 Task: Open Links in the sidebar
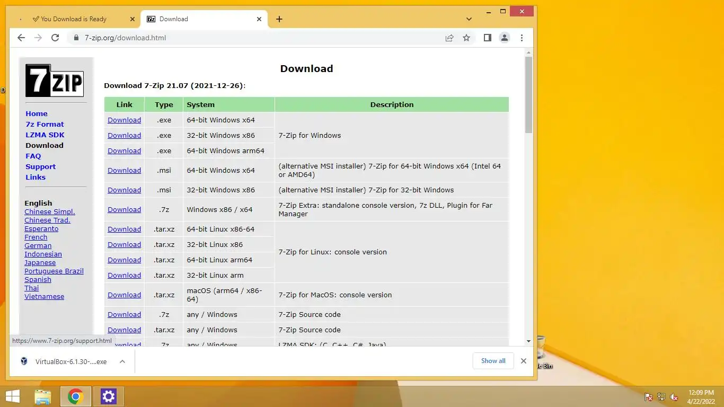(36, 177)
